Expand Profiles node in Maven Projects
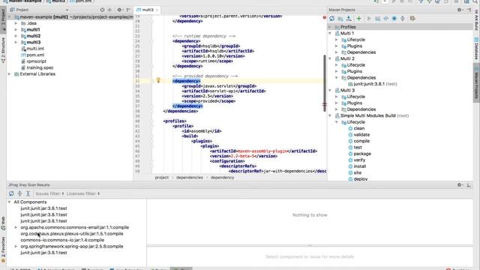The image size is (480, 270). 330,27
